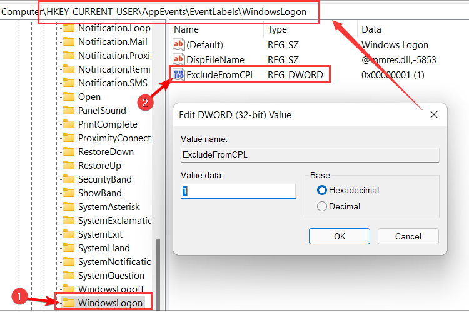Select the SecurityBand key label
469x312 pixels.
coord(104,179)
